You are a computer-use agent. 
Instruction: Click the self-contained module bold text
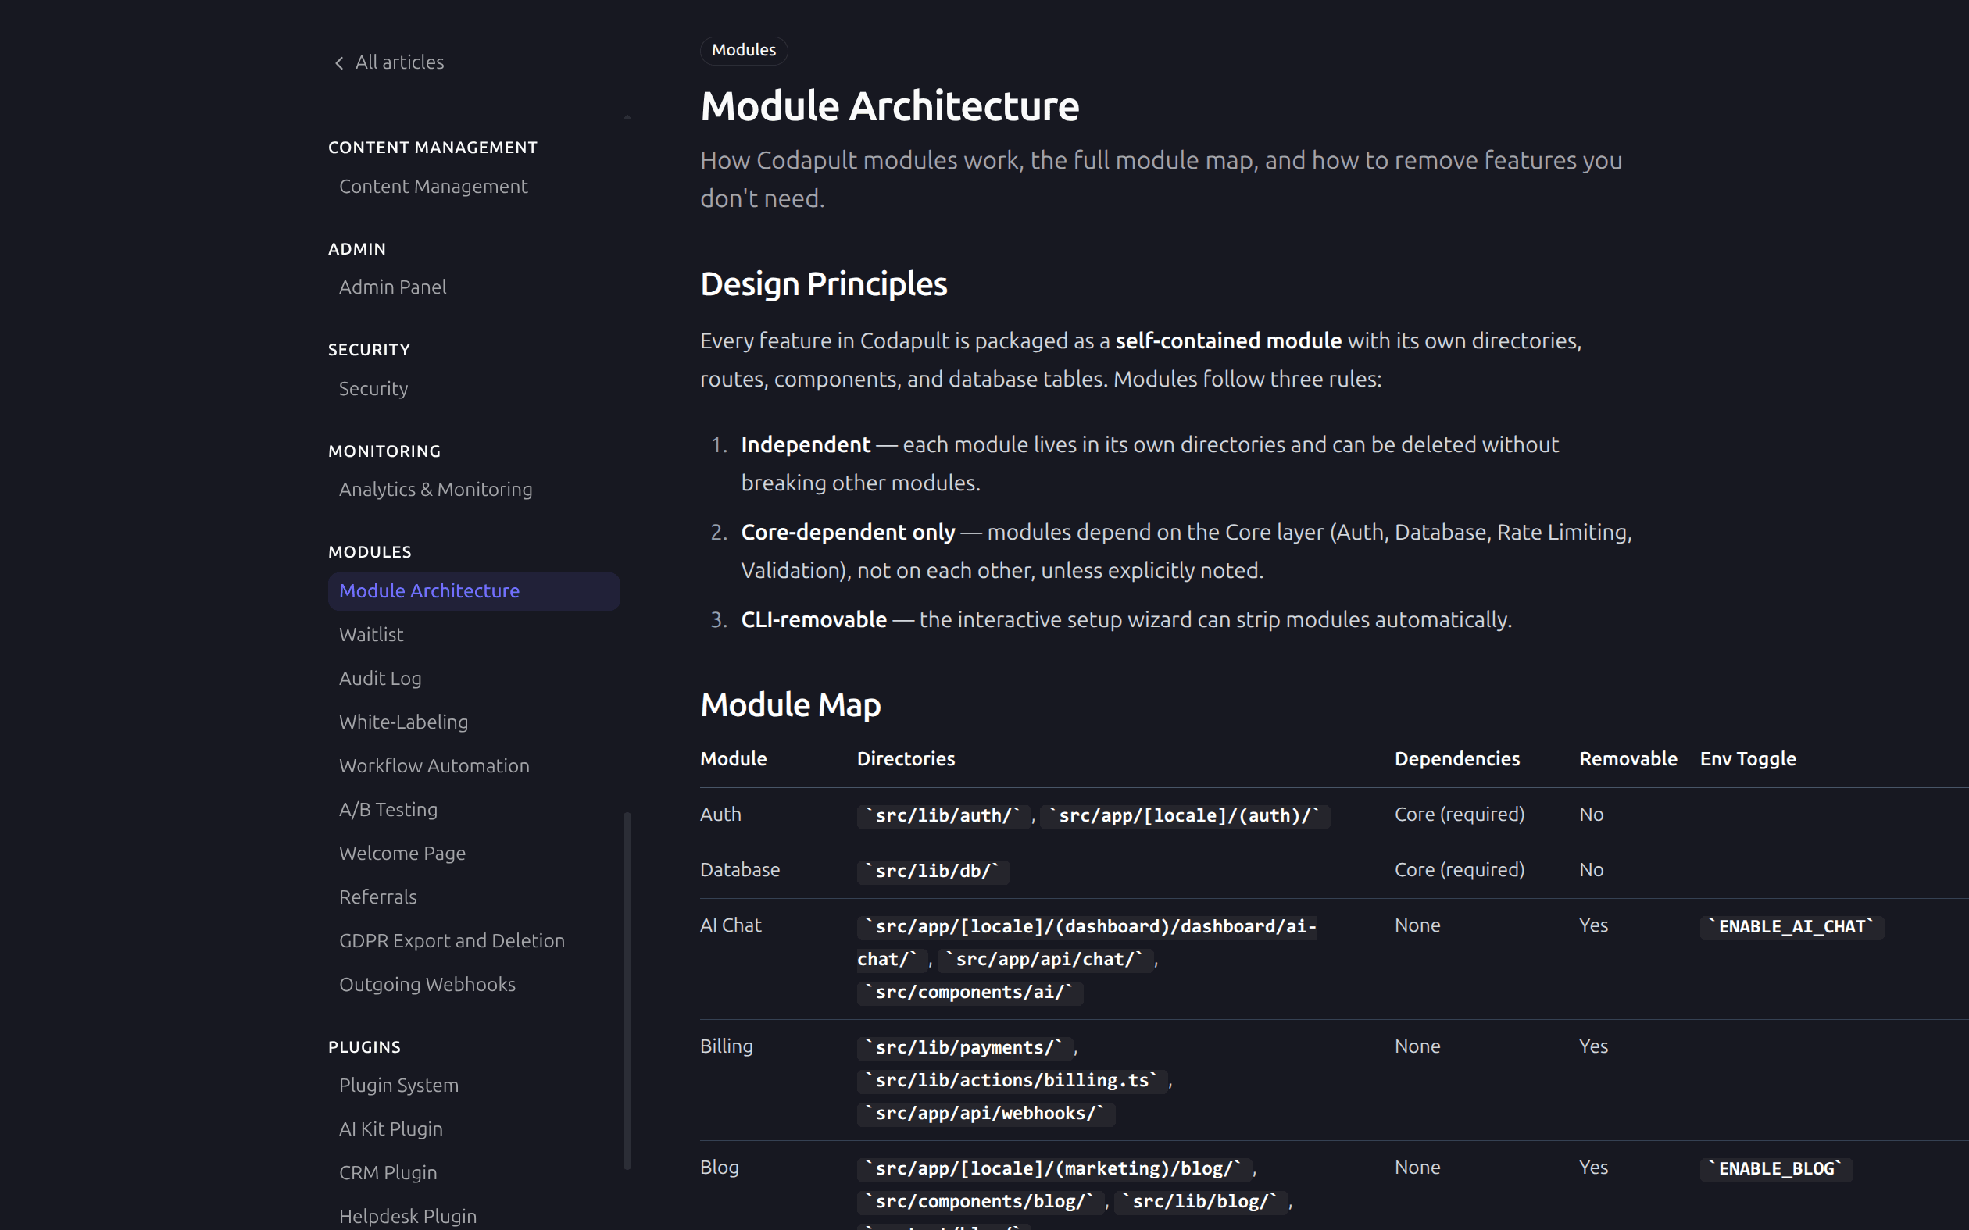tap(1227, 340)
